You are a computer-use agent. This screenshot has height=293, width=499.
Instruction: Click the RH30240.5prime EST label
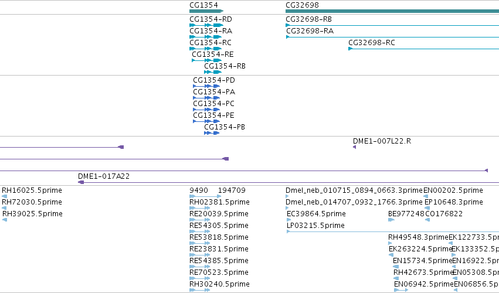[x=219, y=284]
